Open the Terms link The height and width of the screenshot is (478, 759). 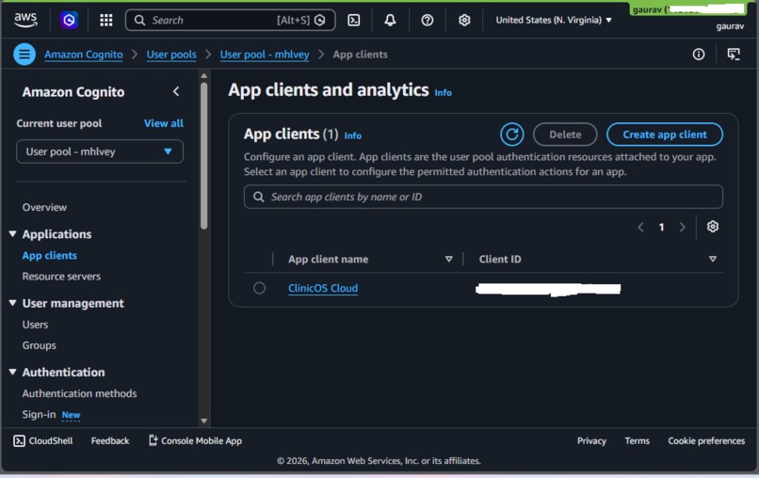coord(637,440)
